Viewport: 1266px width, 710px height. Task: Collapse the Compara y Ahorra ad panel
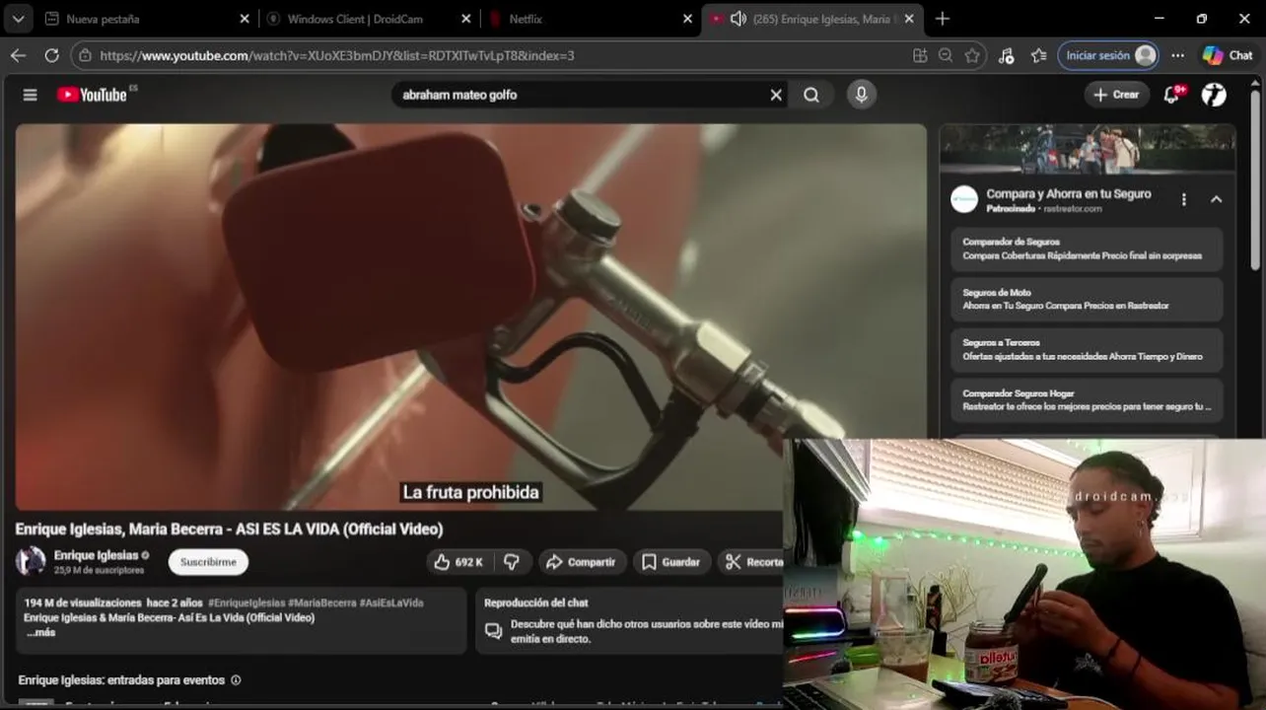point(1216,199)
